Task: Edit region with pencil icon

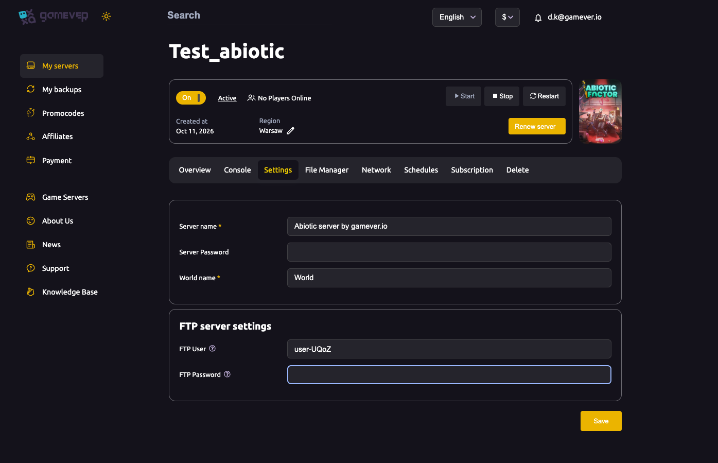Action: click(x=290, y=131)
